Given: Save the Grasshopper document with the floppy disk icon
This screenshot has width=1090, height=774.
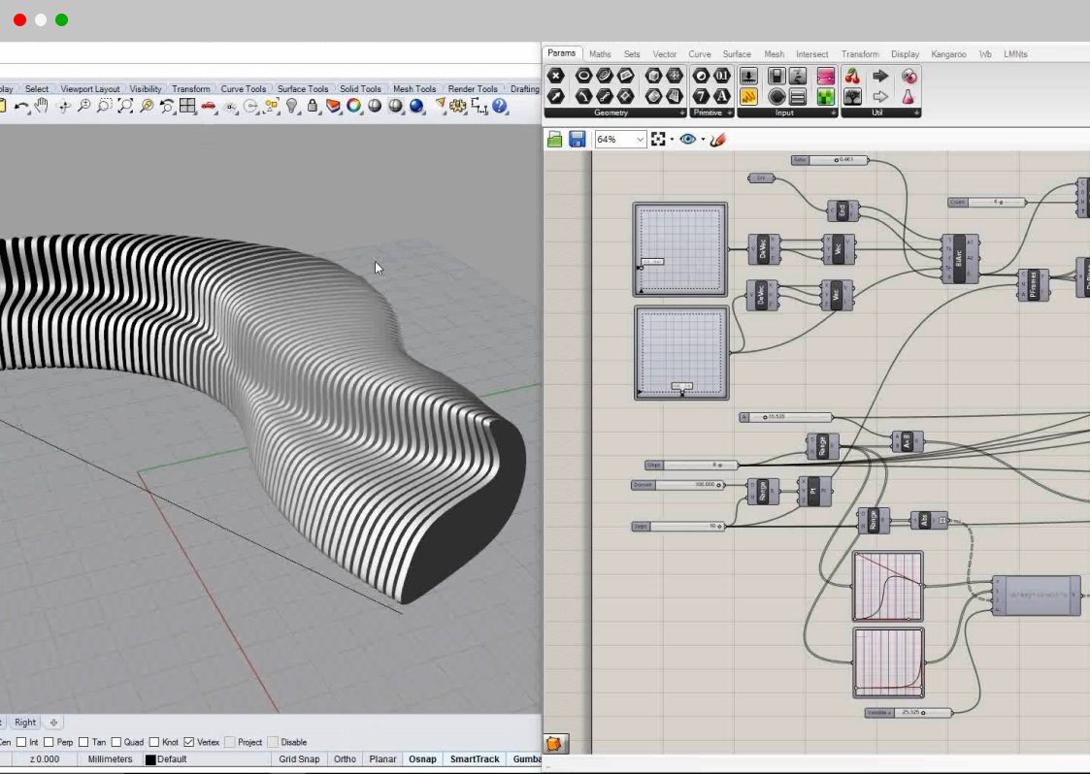Looking at the screenshot, I should tap(578, 140).
